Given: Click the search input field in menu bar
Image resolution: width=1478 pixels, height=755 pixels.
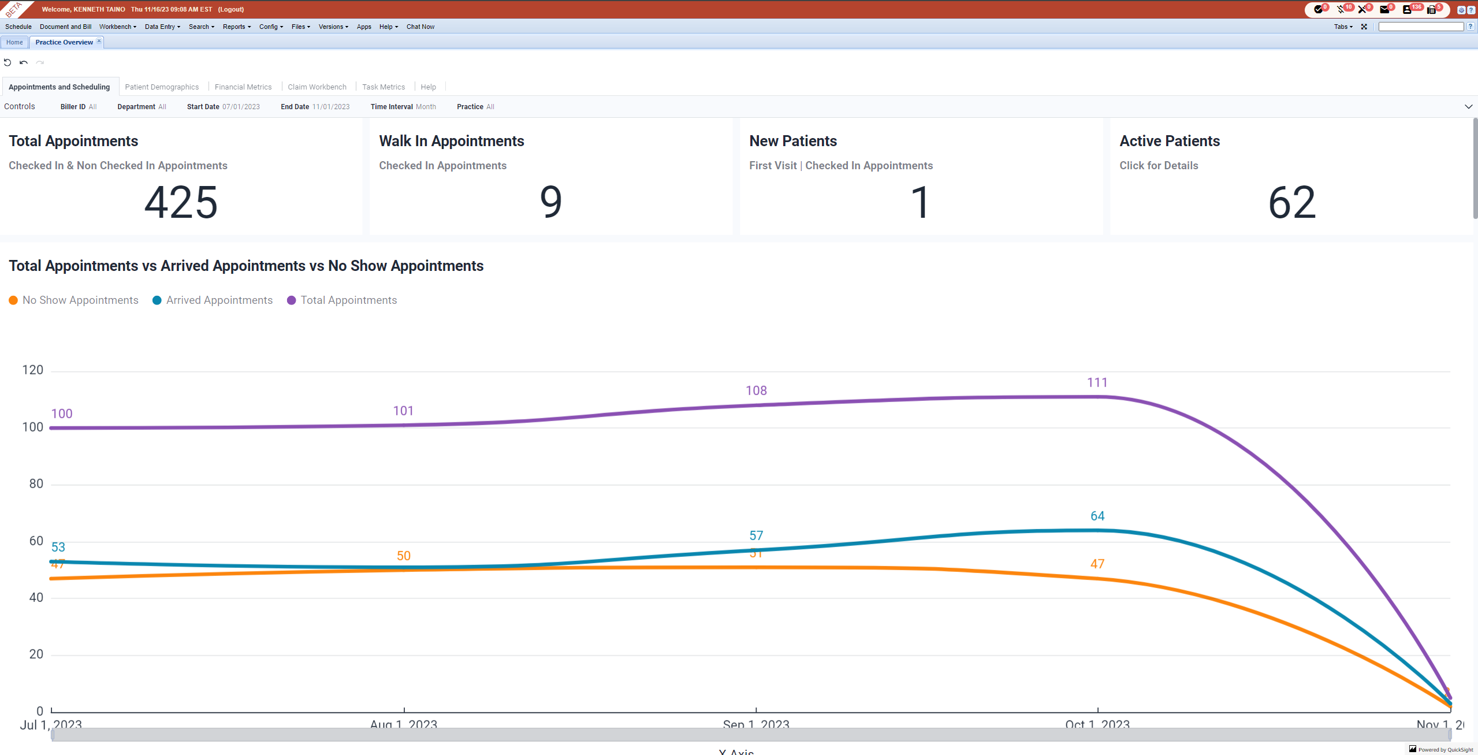Looking at the screenshot, I should (1420, 27).
